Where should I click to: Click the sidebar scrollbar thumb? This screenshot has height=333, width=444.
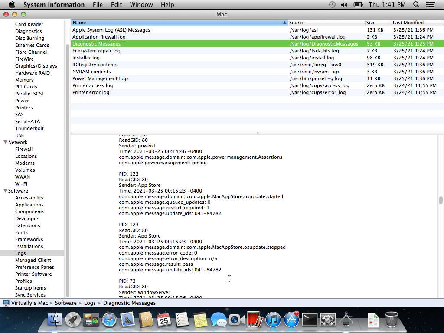(68, 170)
